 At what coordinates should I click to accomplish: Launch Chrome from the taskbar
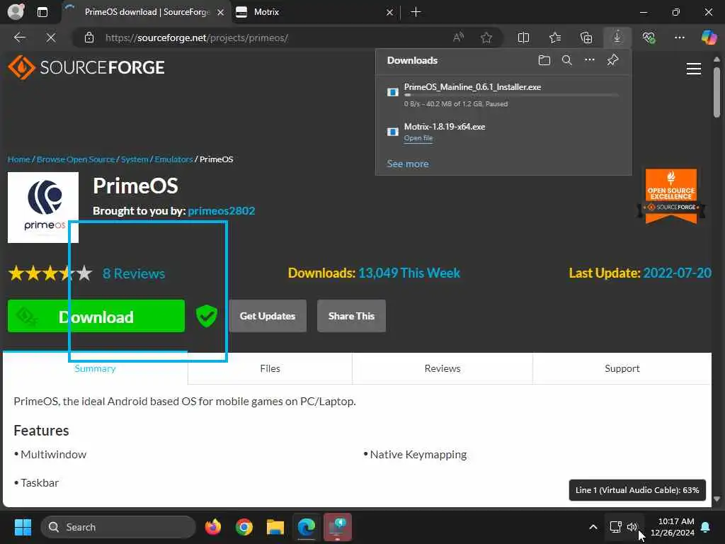(244, 527)
